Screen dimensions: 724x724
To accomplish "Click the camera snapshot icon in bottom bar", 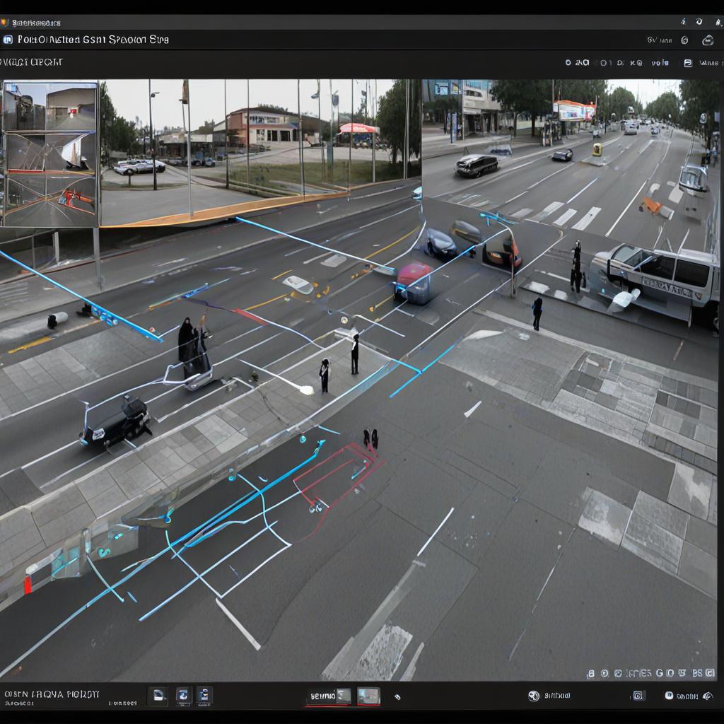I will click(x=638, y=696).
